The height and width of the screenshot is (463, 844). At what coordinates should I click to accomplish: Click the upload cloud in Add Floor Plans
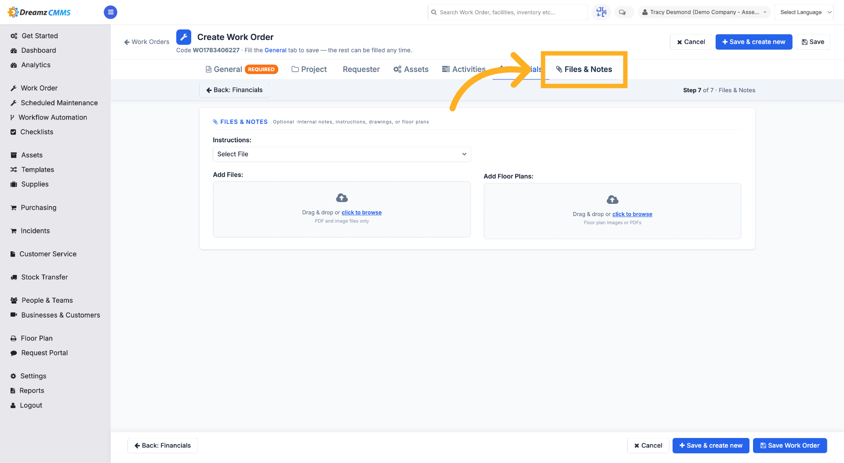(613, 199)
